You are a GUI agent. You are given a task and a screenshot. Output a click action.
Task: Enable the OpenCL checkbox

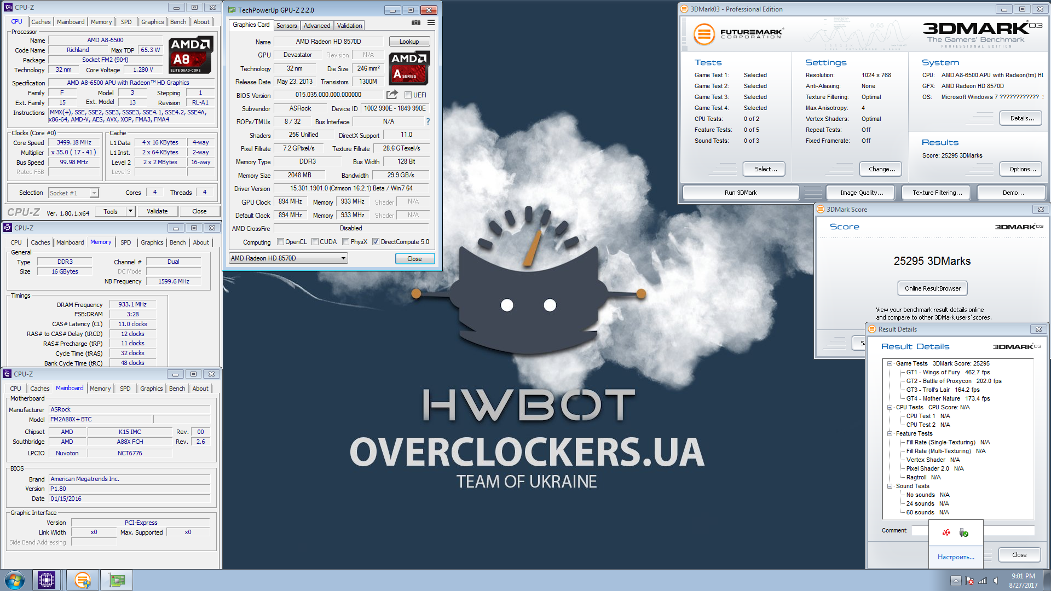click(x=280, y=242)
